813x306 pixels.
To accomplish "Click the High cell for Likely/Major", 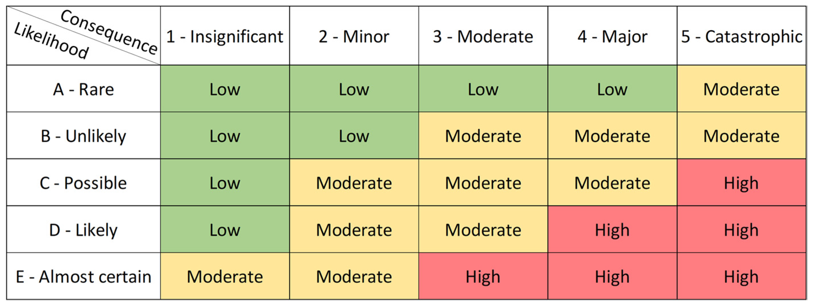I will click(x=612, y=230).
